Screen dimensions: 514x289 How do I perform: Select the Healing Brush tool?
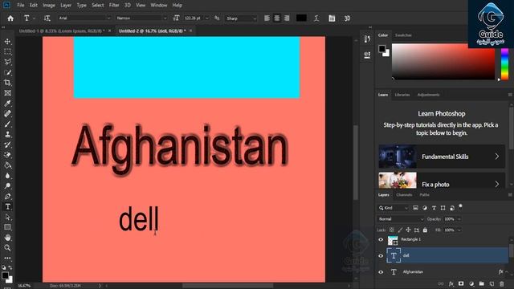(7, 114)
